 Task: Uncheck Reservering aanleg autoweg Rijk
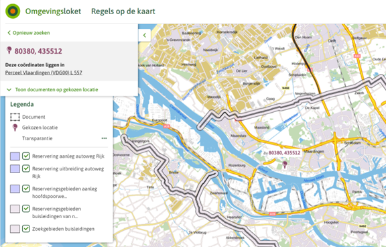tap(26, 156)
